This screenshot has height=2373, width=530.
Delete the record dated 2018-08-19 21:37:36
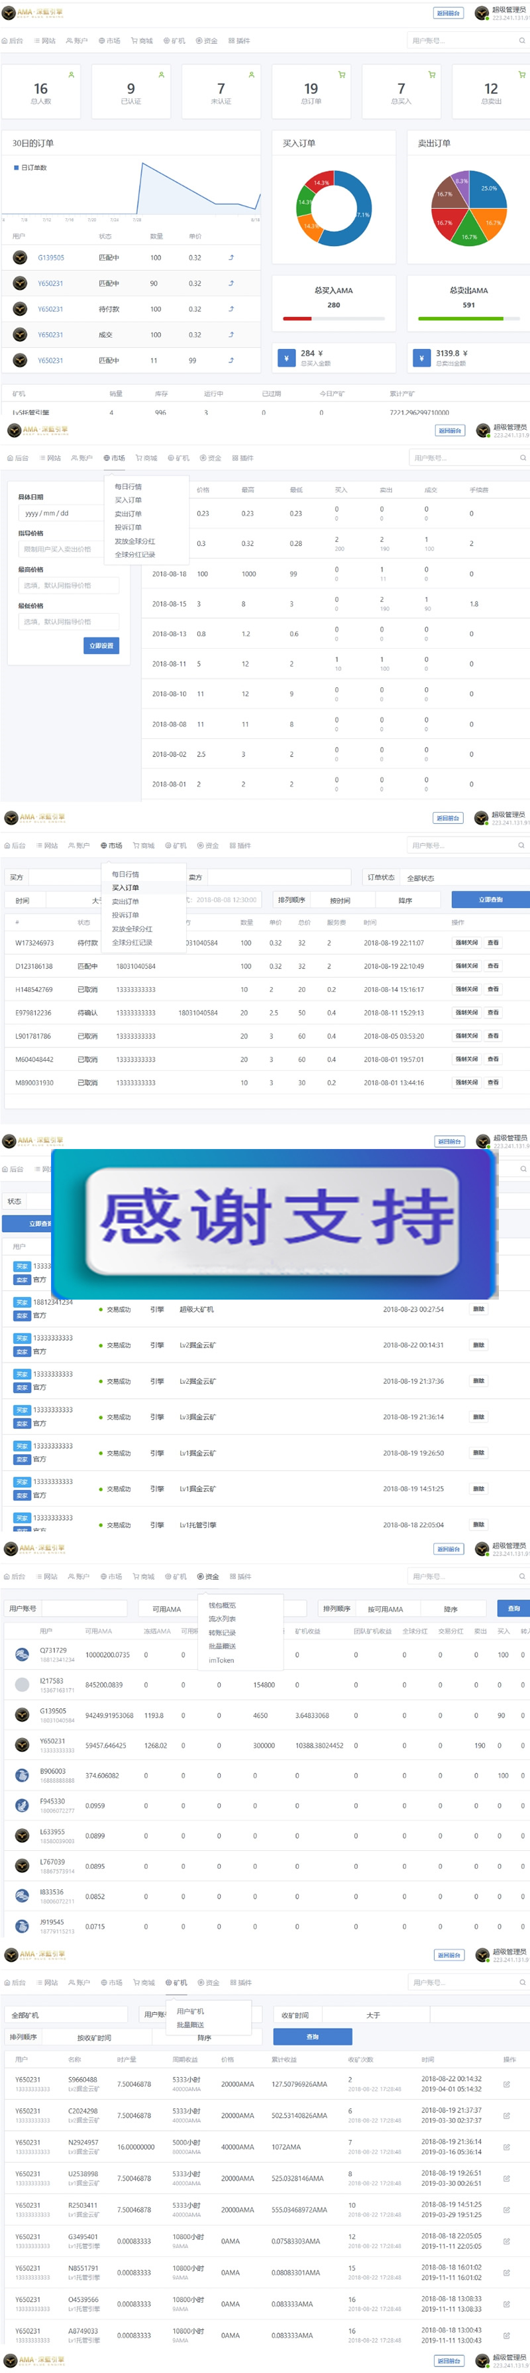click(478, 1381)
